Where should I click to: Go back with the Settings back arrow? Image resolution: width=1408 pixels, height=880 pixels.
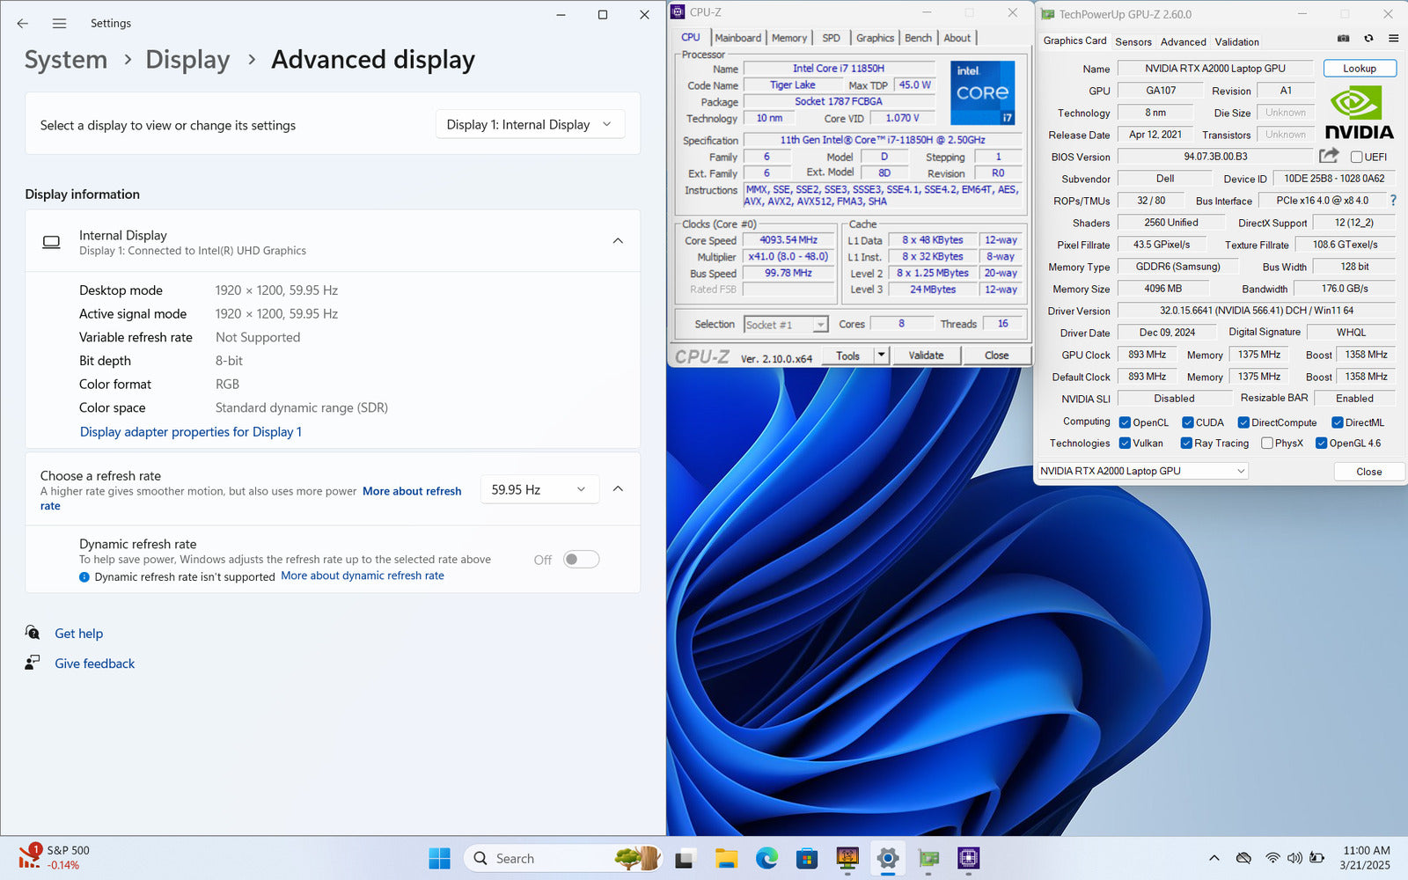pos(23,24)
